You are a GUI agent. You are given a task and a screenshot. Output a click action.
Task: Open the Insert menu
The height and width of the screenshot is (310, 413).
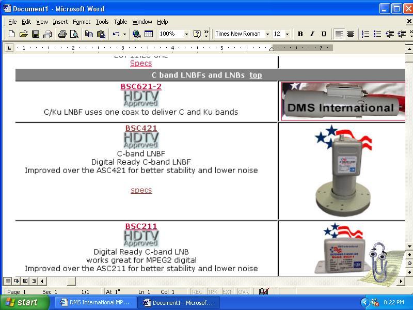pyautogui.click(x=60, y=22)
